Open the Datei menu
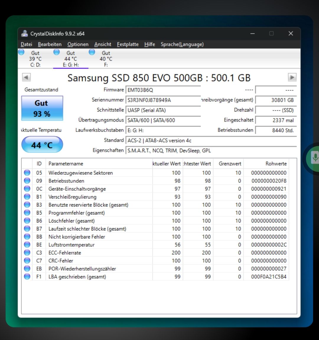The height and width of the screenshot is (340, 319). coord(27,44)
